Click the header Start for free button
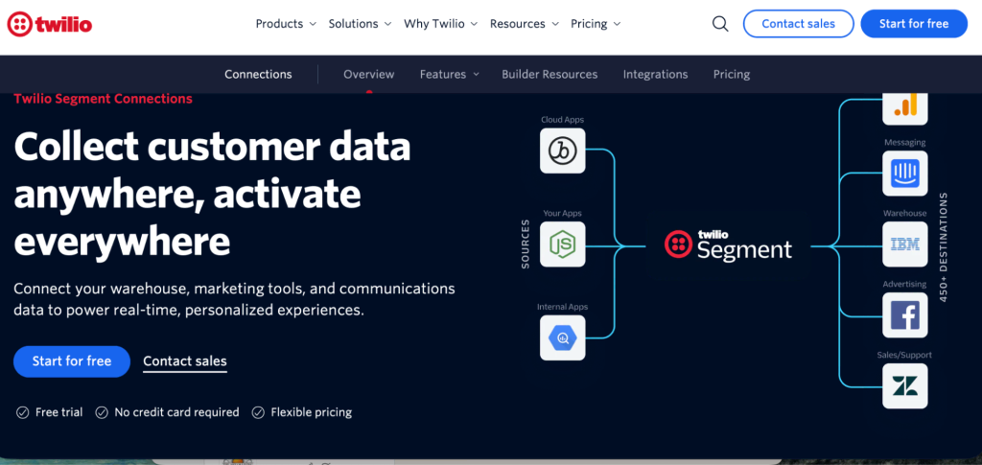This screenshot has height=465, width=982. click(x=914, y=24)
